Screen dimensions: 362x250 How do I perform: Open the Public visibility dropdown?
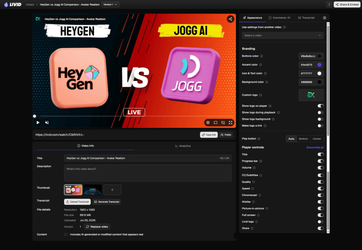click(x=226, y=135)
